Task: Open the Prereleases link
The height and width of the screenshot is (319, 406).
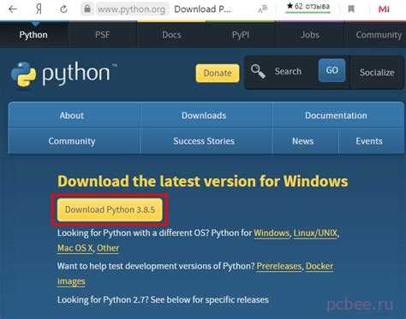Action: click(279, 266)
